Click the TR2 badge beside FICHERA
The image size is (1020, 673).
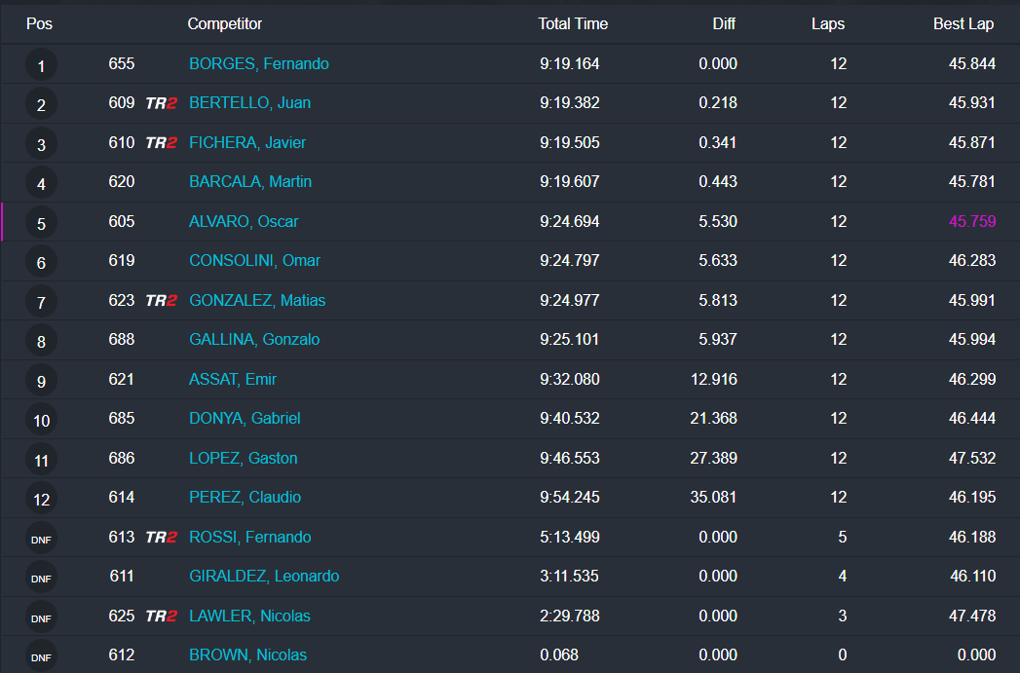tap(161, 143)
